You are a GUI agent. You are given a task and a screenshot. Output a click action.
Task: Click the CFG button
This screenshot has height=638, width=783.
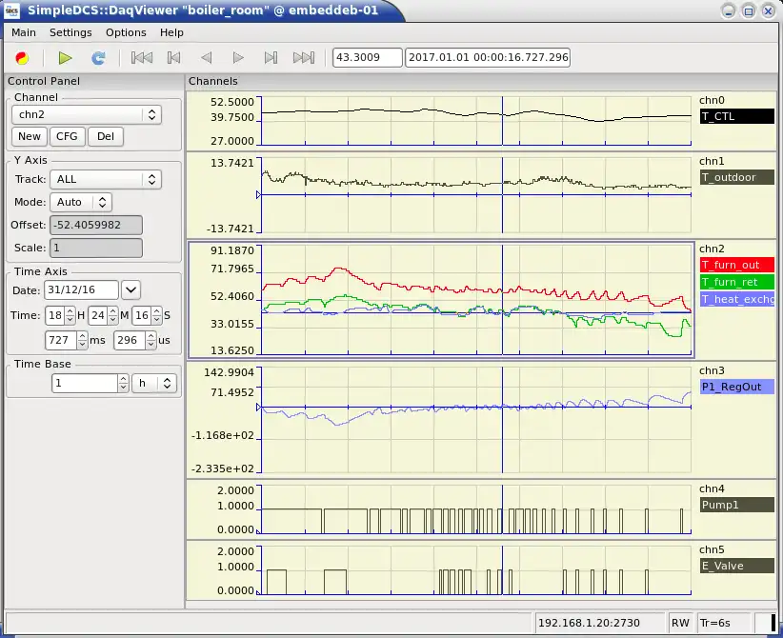tap(67, 136)
